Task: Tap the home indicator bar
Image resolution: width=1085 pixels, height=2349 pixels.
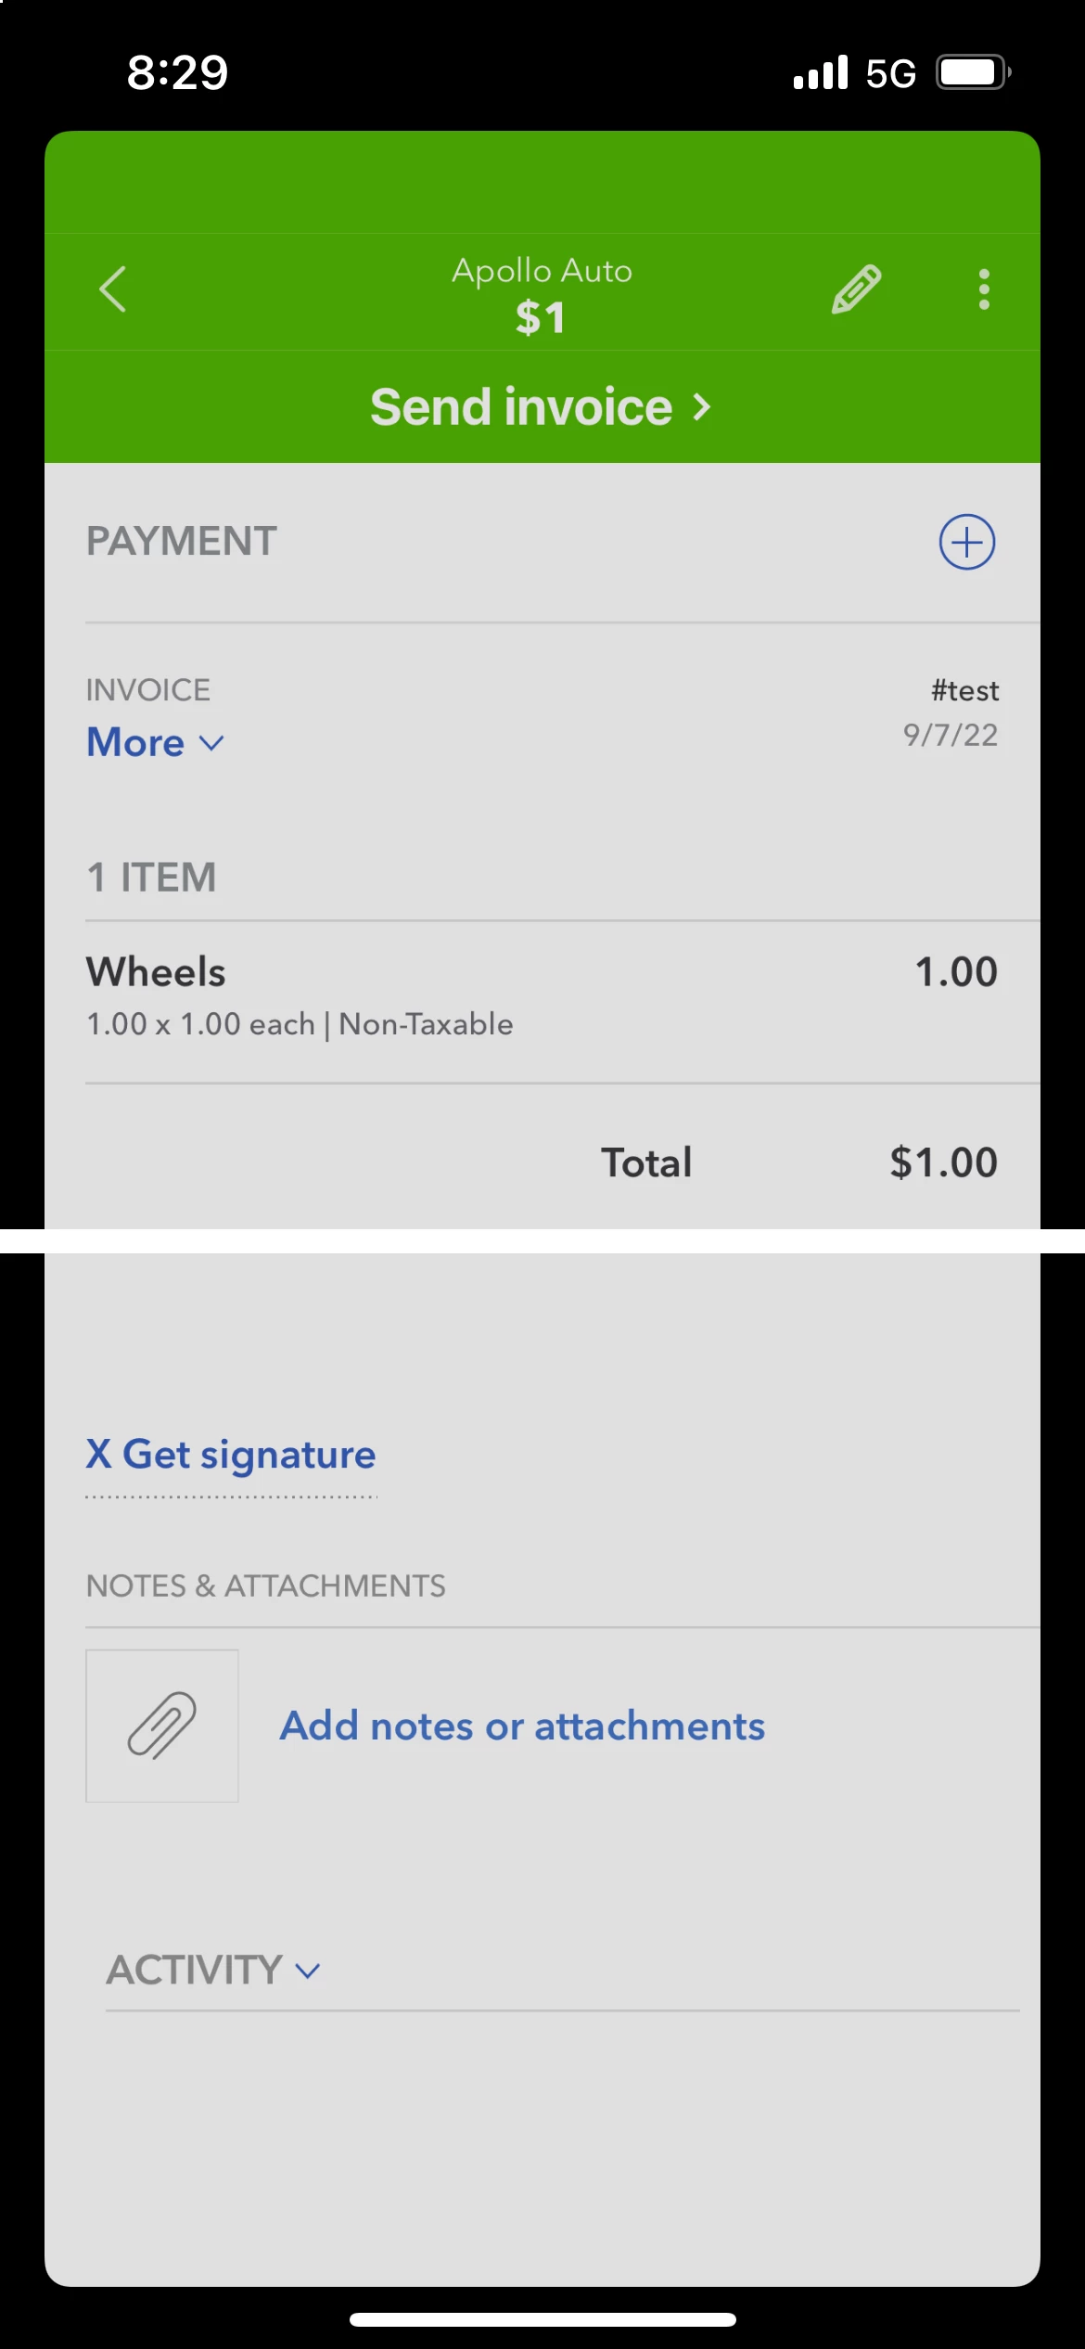Action: click(542, 2319)
